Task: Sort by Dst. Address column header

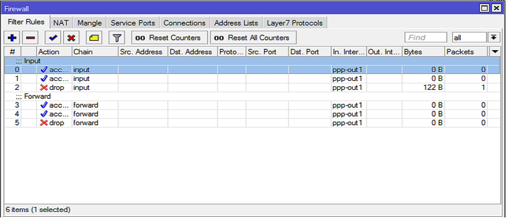Action: click(193, 52)
